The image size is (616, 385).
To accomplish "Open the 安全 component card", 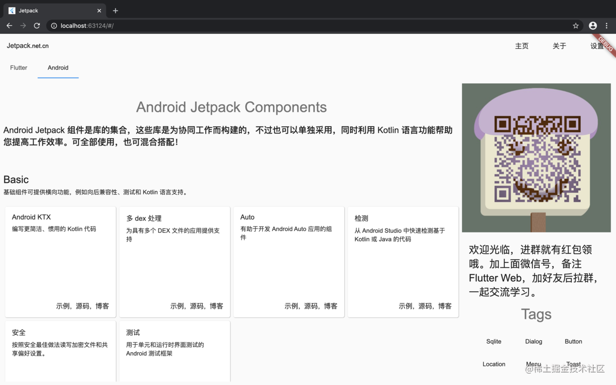I will pyautogui.click(x=61, y=352).
